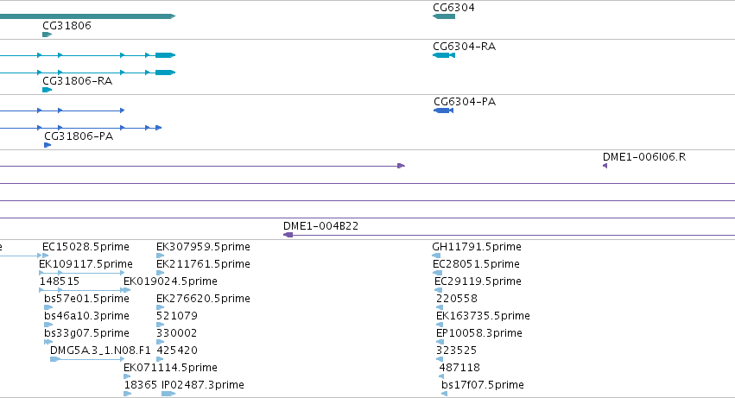Screen dimensions: 735x398
Task: Click the long teal gene bar
Action: click(x=87, y=16)
